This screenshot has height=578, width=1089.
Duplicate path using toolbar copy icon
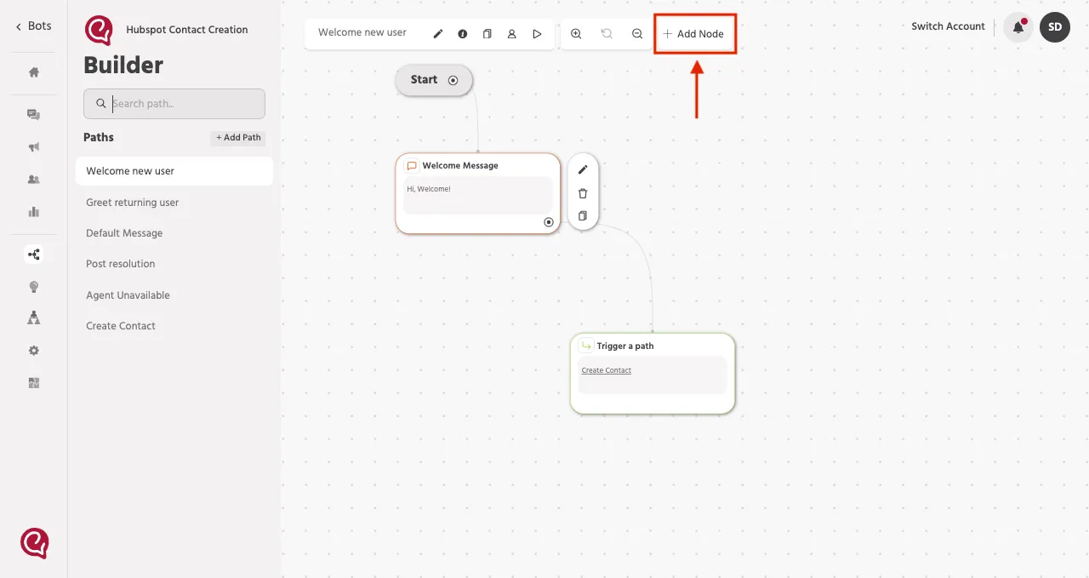click(x=487, y=34)
